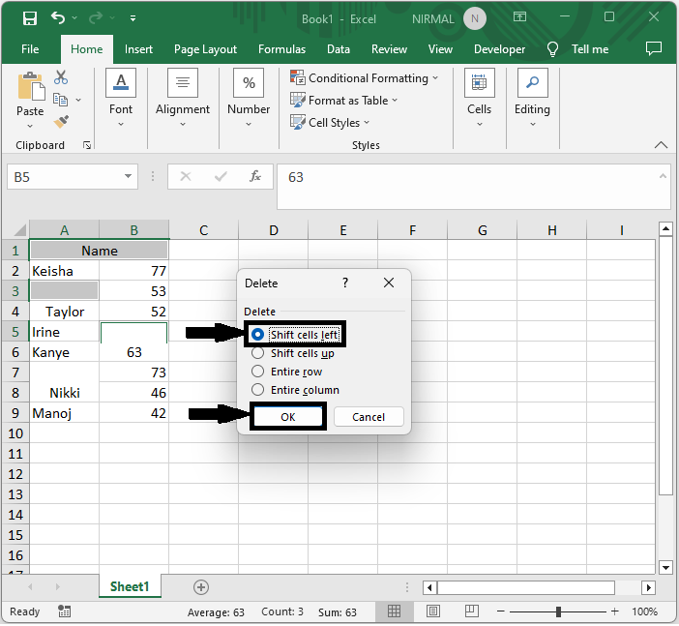Undo the last action
Screen dimensions: 679x626
click(x=58, y=17)
